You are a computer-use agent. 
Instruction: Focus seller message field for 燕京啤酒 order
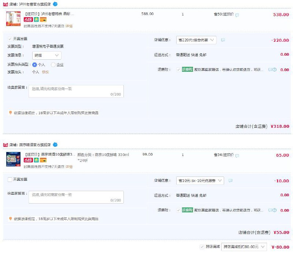pyautogui.click(x=76, y=197)
